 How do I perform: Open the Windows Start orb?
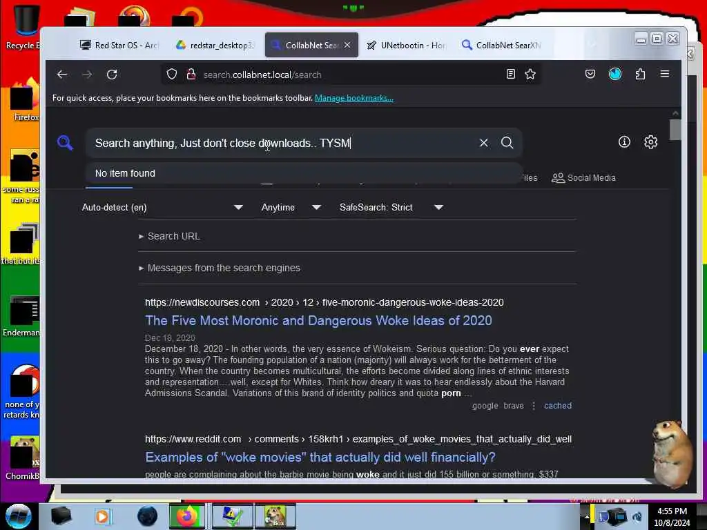coord(19,516)
